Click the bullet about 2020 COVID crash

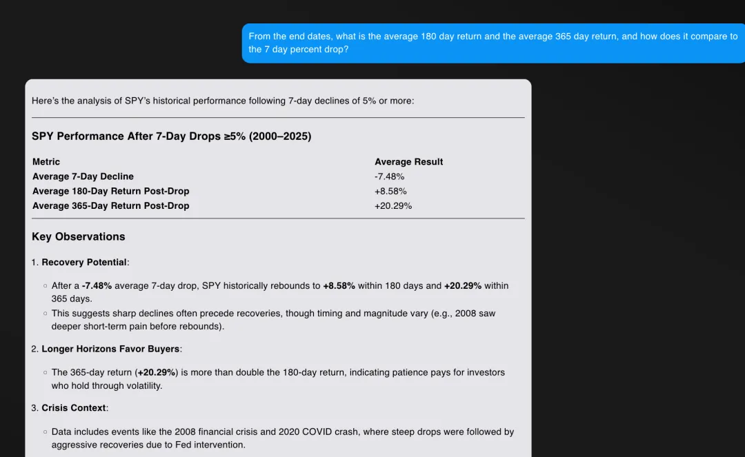282,438
